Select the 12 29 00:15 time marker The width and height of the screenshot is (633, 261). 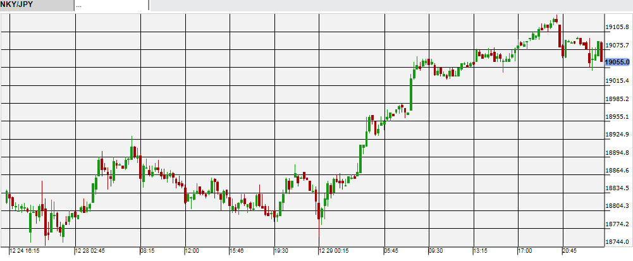point(335,251)
